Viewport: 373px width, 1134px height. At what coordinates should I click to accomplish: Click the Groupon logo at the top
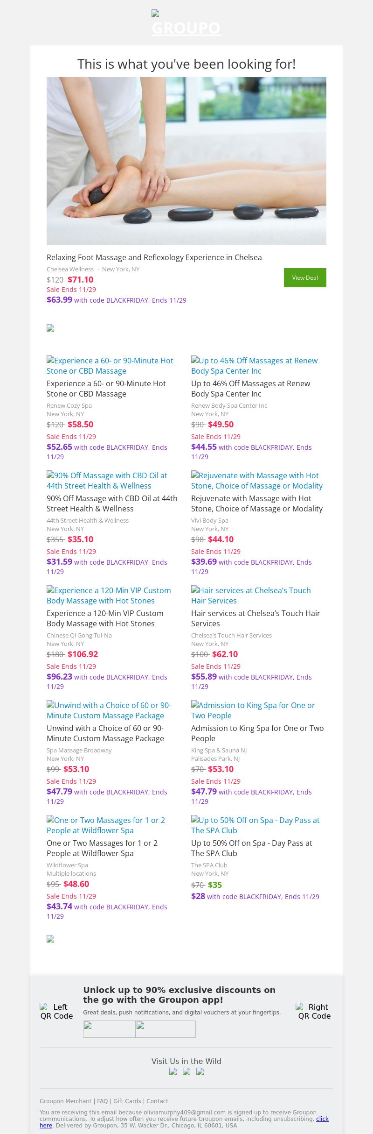186,23
